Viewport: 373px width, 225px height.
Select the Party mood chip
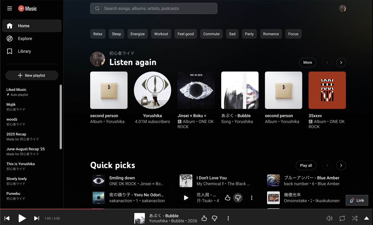tap(249, 34)
